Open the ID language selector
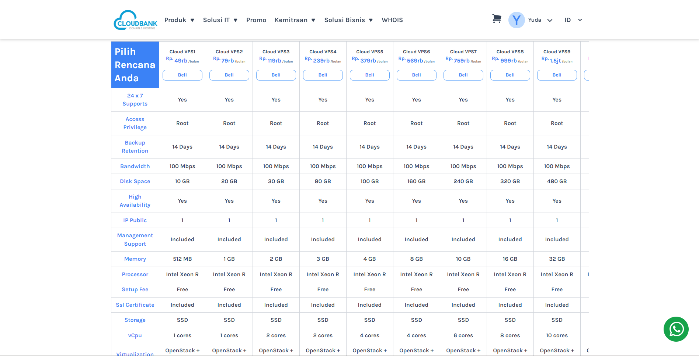 tap(573, 20)
